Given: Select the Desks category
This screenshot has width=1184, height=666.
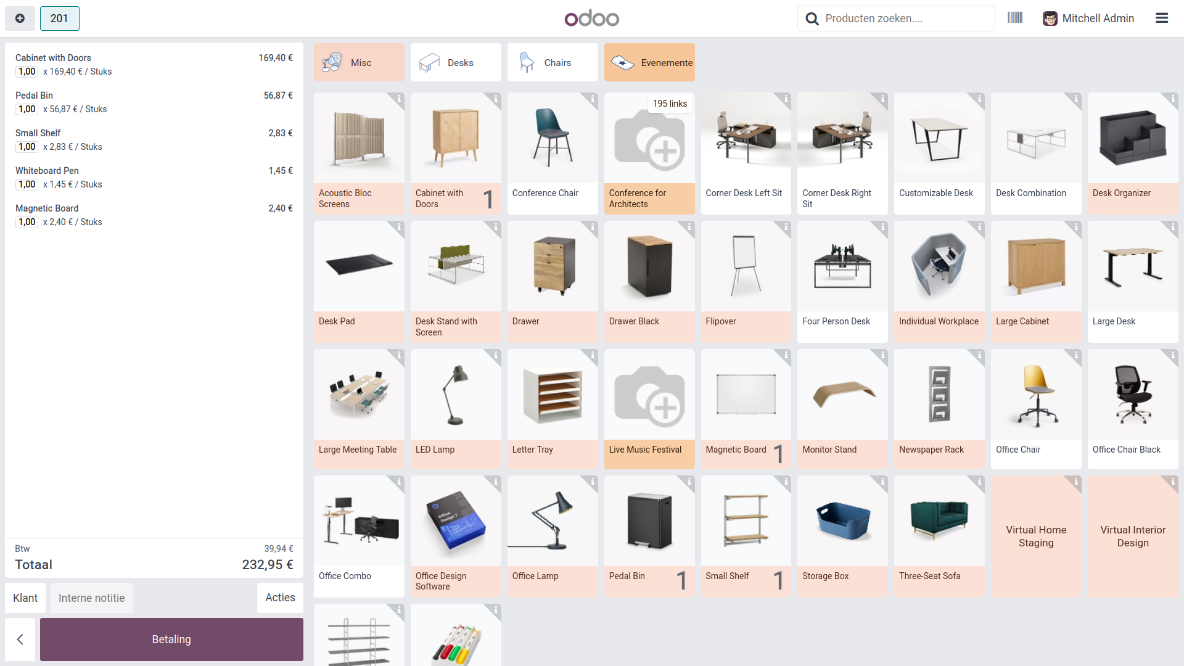Looking at the screenshot, I should (x=456, y=62).
